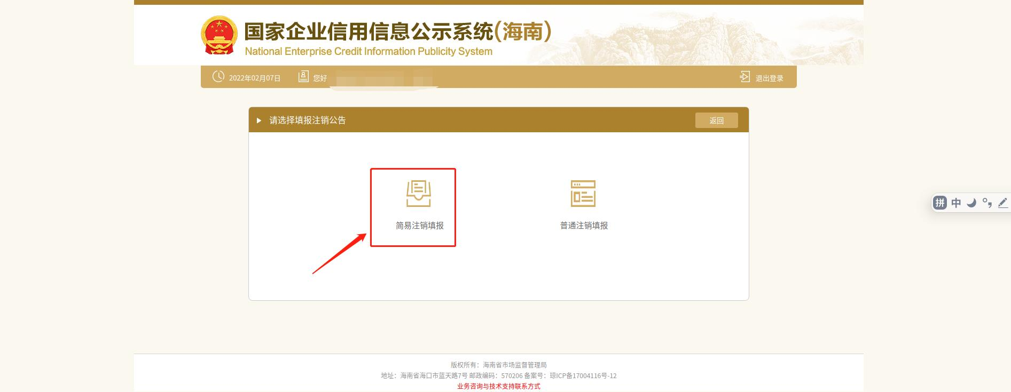
Task: Click the date 2022年02月07日
Action: click(x=255, y=78)
